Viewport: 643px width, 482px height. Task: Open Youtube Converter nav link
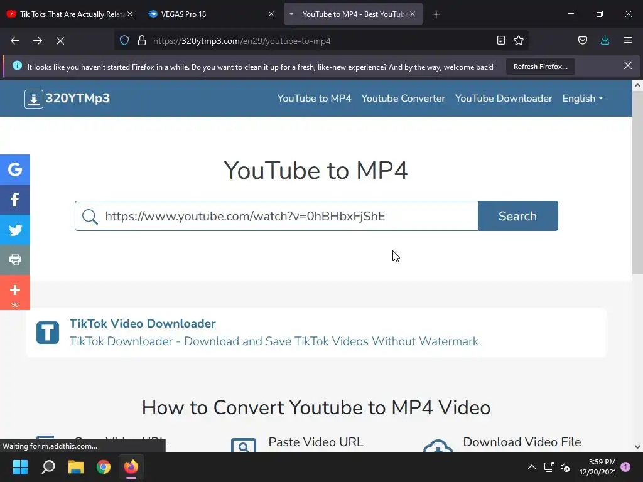pos(403,99)
